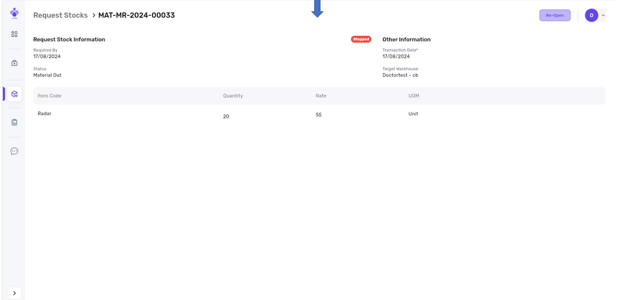637x300 pixels.
Task: Expand the sidebar with bottom chevron
Action: point(14,293)
